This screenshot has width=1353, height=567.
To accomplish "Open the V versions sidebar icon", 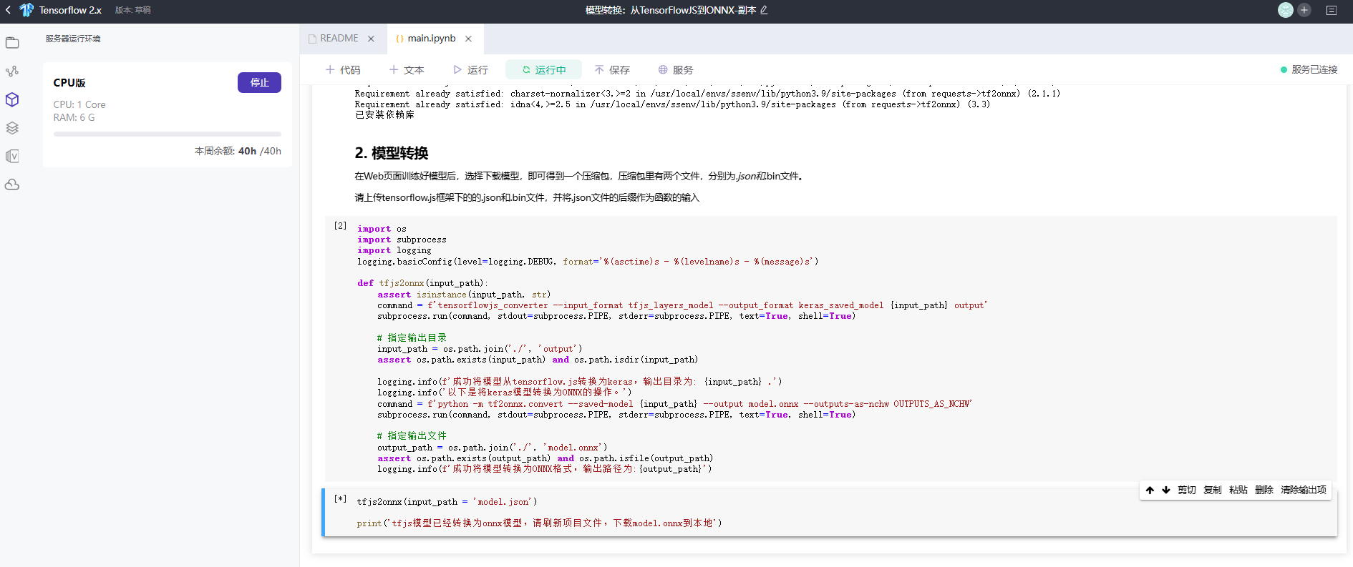I will tap(12, 156).
